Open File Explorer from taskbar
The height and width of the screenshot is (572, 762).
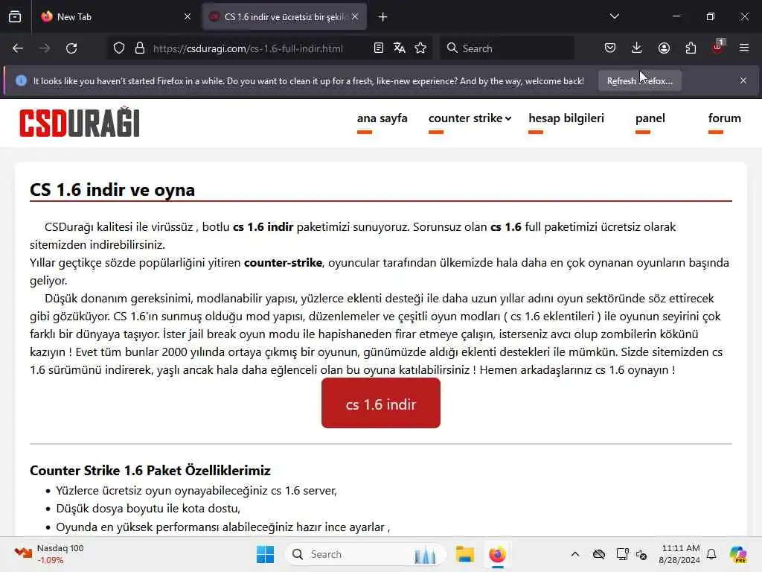(464, 554)
